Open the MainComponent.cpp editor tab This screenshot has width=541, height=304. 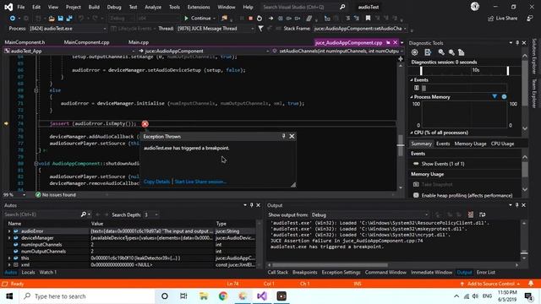tap(86, 42)
